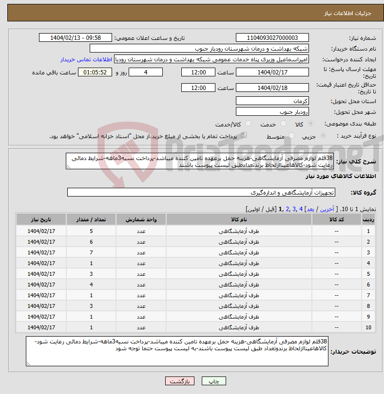Click the تعداد / مقدار column header
Screen dimensions: 384x394
point(91,219)
